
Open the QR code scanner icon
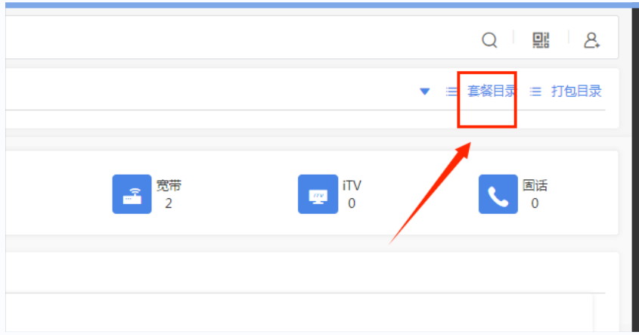(541, 40)
